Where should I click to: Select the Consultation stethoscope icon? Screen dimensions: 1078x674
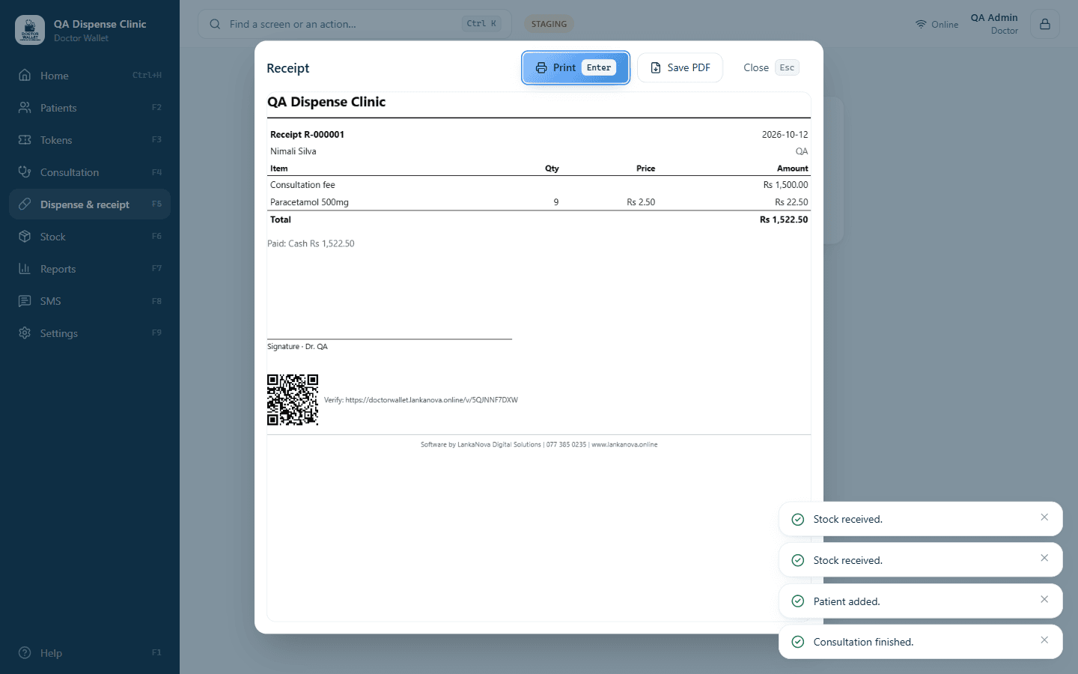pyautogui.click(x=25, y=171)
